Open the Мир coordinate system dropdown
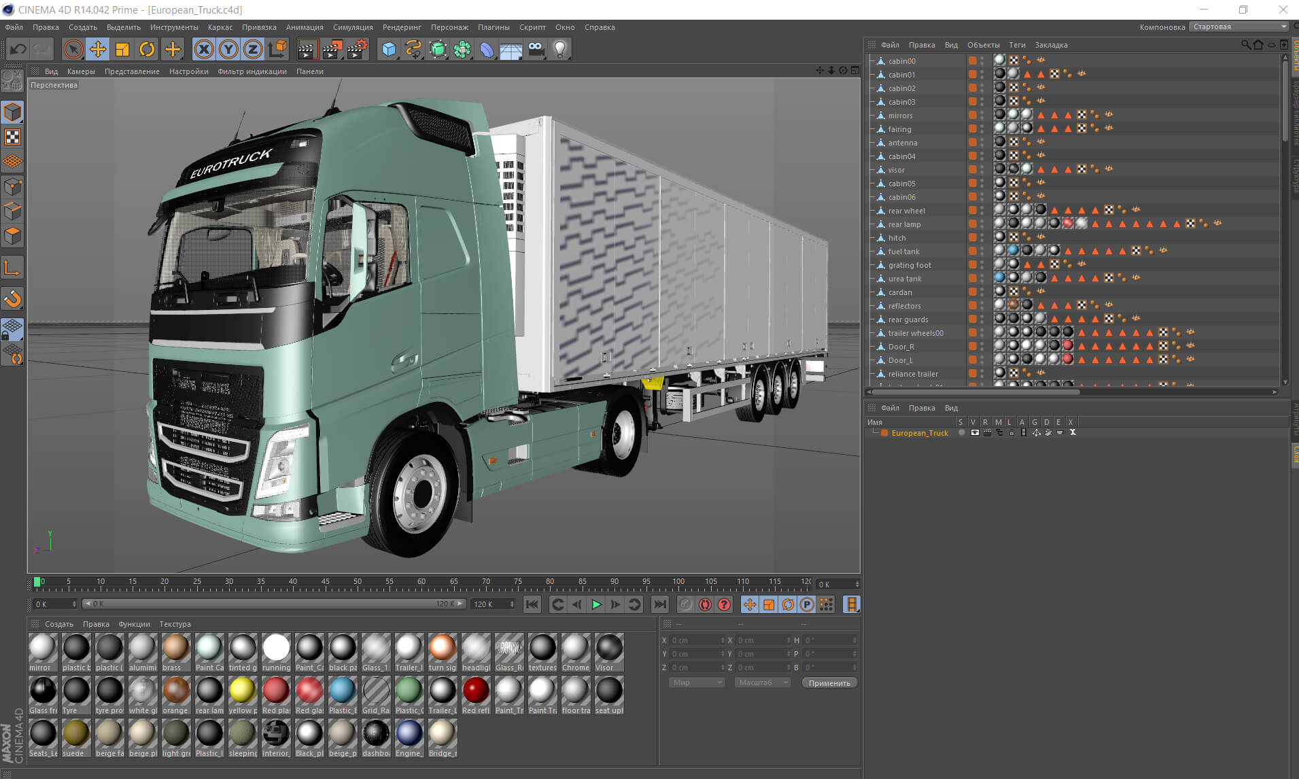The height and width of the screenshot is (779, 1299). tap(697, 682)
